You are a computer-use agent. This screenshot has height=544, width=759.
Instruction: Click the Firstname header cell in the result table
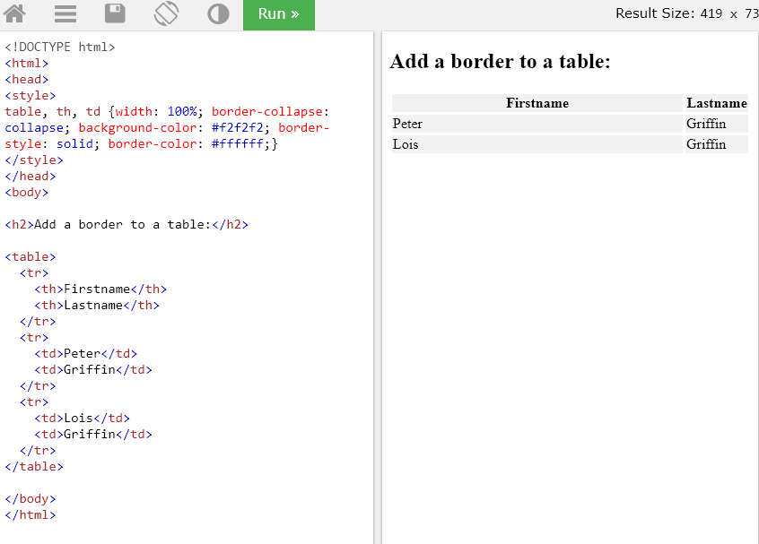[537, 102]
